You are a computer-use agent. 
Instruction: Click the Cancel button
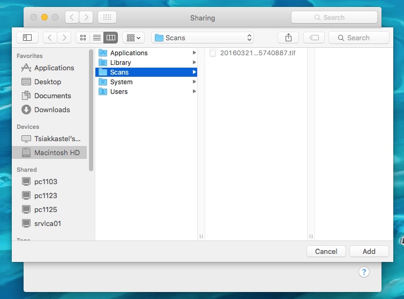click(x=326, y=251)
